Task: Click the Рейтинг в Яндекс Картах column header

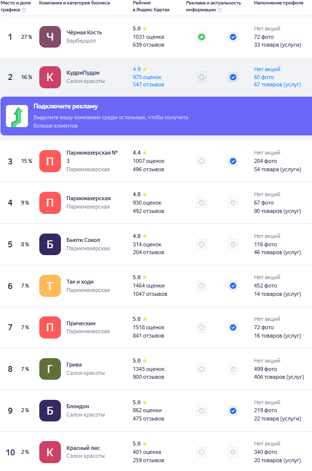Action: tap(151, 6)
